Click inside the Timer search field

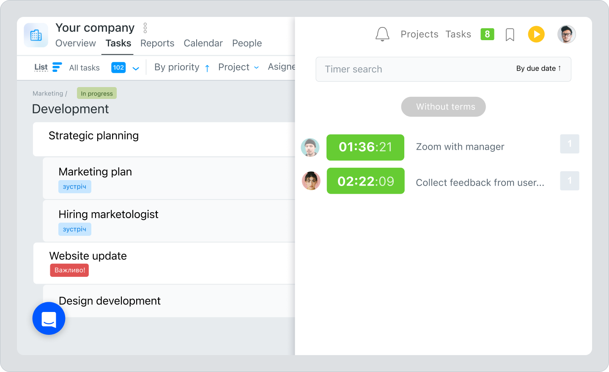point(381,69)
